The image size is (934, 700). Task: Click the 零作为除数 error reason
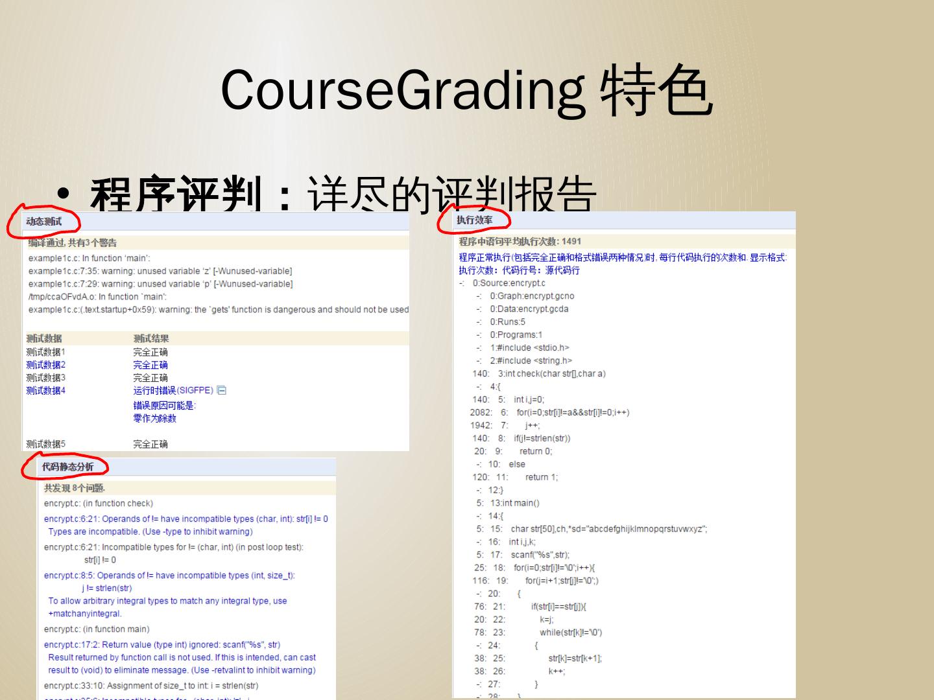[155, 418]
